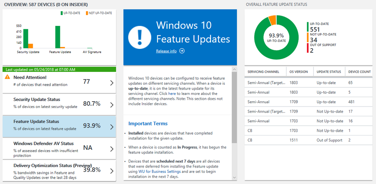Click the Important Terms heading
The width and height of the screenshot is (376, 184).
point(148,124)
